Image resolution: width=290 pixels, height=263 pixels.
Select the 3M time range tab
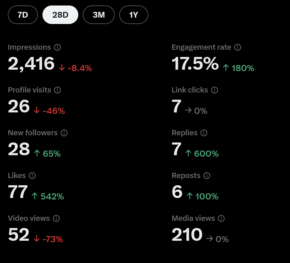pos(99,15)
